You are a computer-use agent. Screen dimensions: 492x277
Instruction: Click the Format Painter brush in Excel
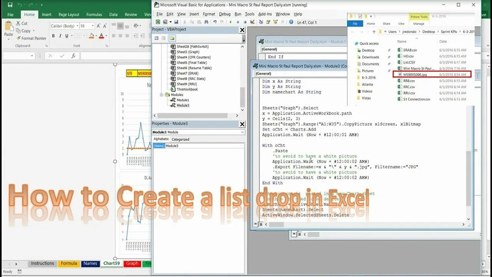click(18, 38)
